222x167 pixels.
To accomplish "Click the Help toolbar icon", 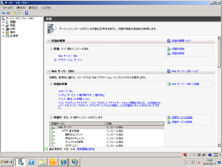I will point(27,13).
